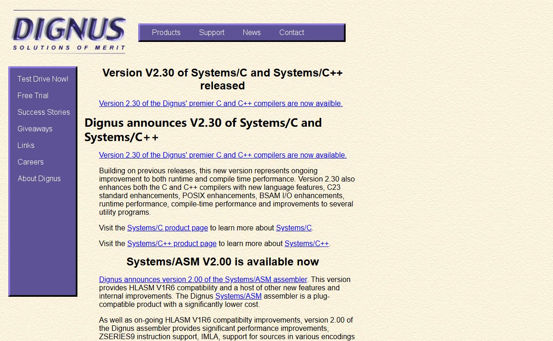Click the 'compilers are now availble' link
The image size is (553, 341).
(221, 104)
